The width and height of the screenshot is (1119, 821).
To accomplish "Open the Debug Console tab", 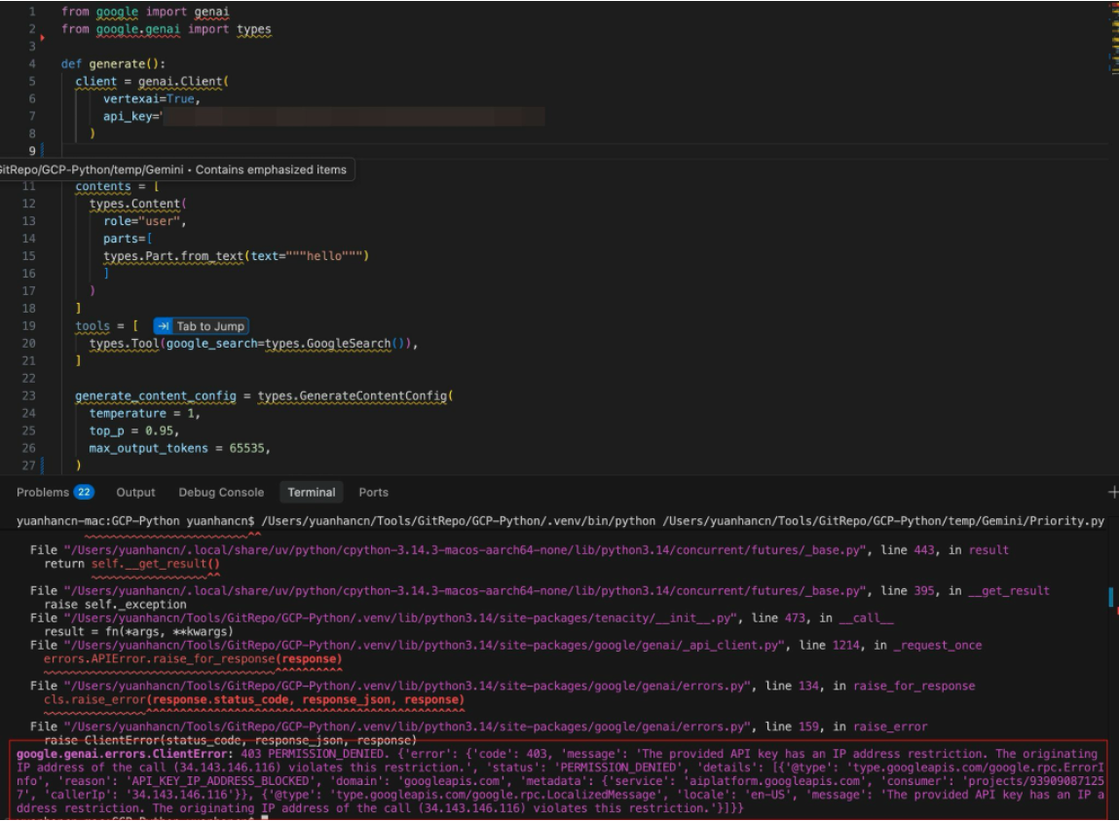I will [221, 492].
